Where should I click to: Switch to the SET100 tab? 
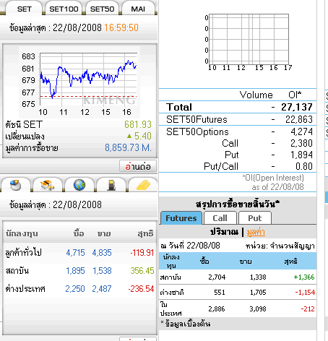[64, 9]
